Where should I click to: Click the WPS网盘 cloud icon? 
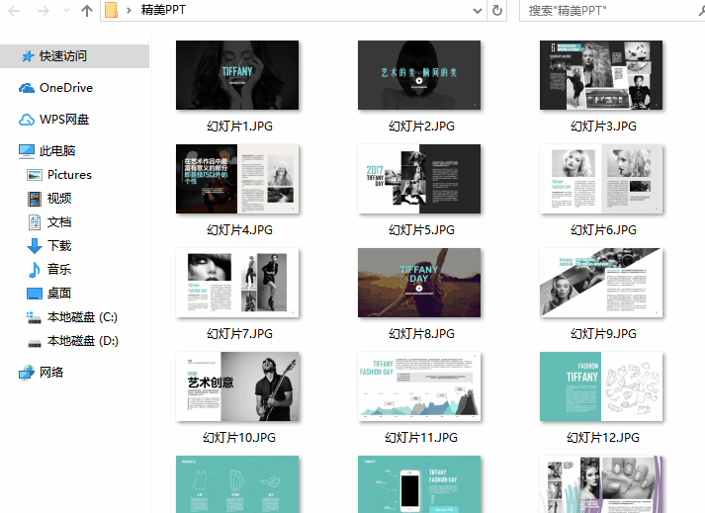coord(27,120)
